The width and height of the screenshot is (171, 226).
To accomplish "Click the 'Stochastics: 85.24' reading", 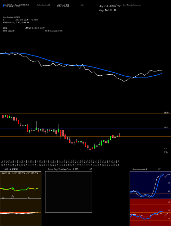I will click(11, 17).
